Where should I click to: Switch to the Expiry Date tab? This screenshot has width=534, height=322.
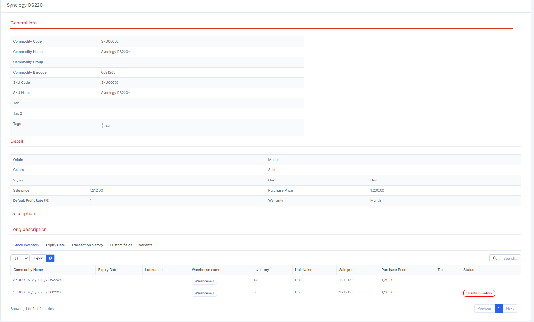(x=55, y=245)
